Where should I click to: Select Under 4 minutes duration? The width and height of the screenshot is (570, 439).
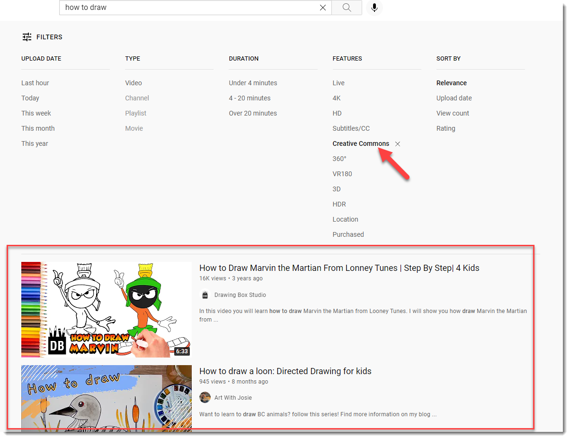click(x=253, y=83)
